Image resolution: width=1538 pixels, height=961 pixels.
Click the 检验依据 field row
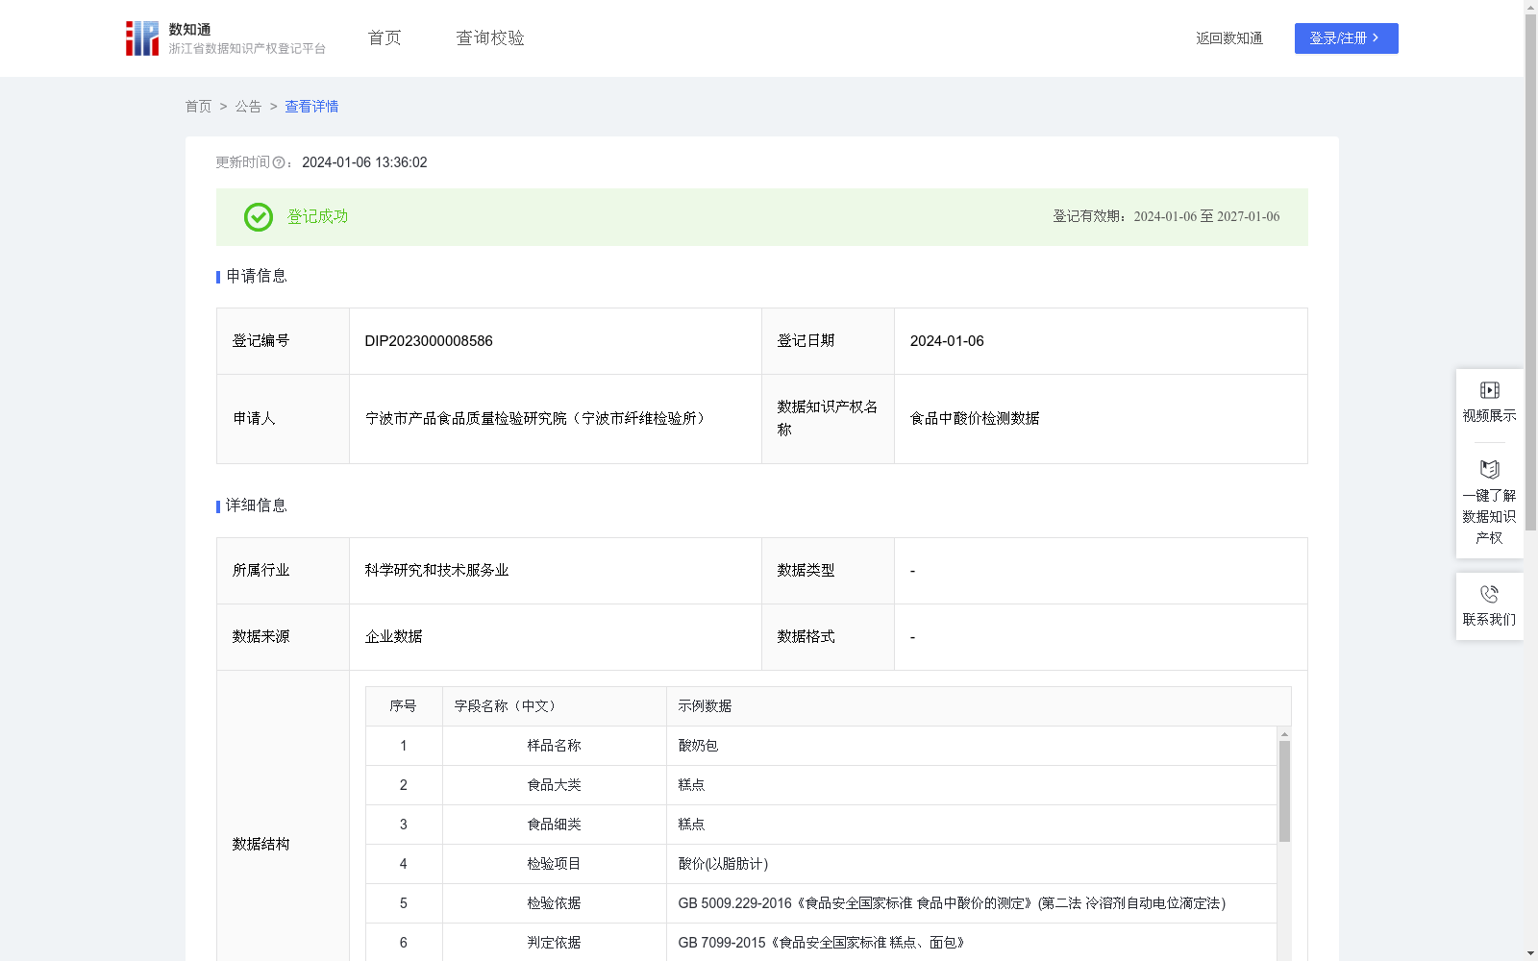(821, 903)
